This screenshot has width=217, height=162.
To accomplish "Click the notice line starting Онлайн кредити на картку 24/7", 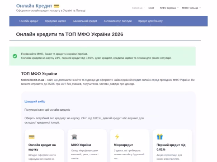I will coord(96,58).
